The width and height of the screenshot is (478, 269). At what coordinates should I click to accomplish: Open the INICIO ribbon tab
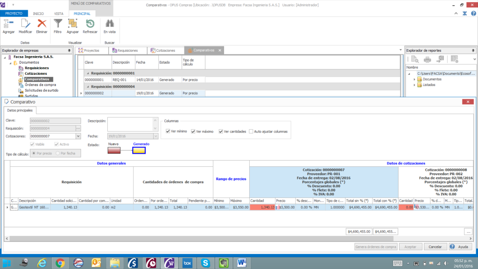(38, 14)
